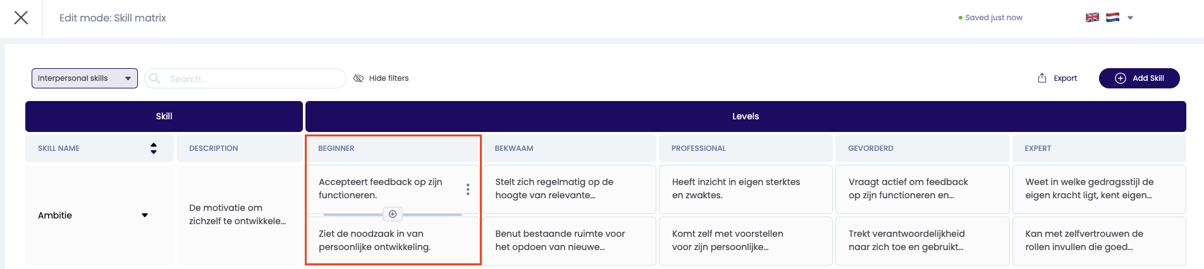Select the UK English flag
The height and width of the screenshot is (269, 1204).
(1092, 18)
